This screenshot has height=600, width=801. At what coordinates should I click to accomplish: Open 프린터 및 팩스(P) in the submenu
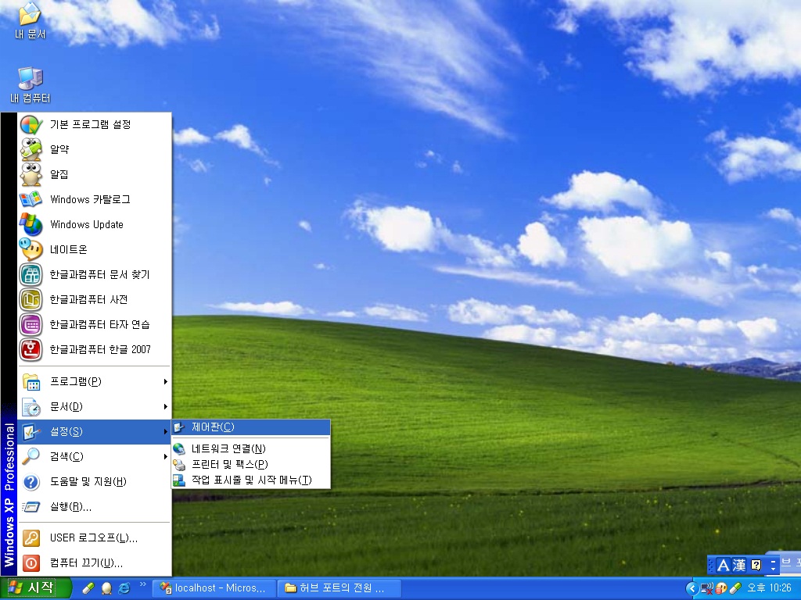point(251,464)
